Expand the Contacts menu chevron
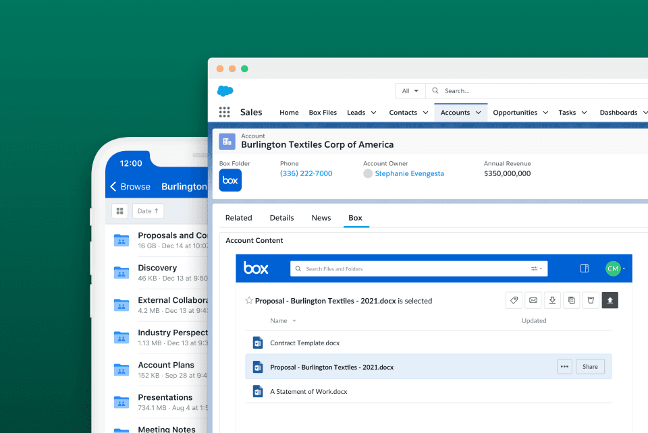 [x=426, y=113]
